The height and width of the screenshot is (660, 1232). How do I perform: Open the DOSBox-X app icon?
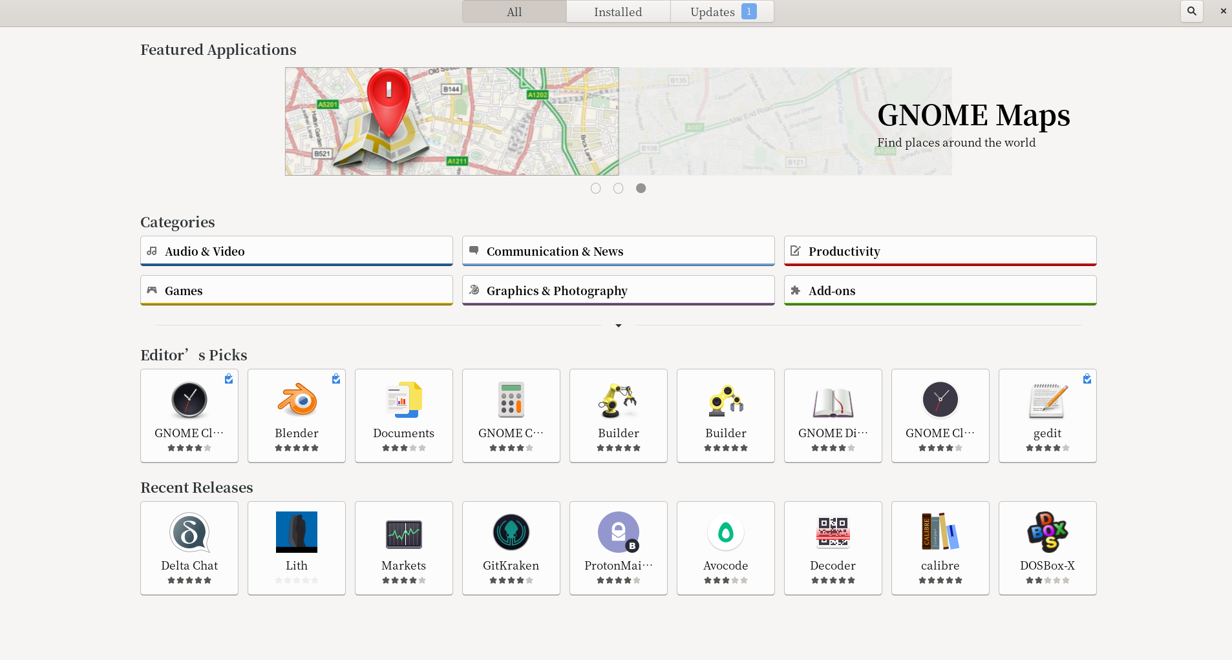tap(1047, 532)
